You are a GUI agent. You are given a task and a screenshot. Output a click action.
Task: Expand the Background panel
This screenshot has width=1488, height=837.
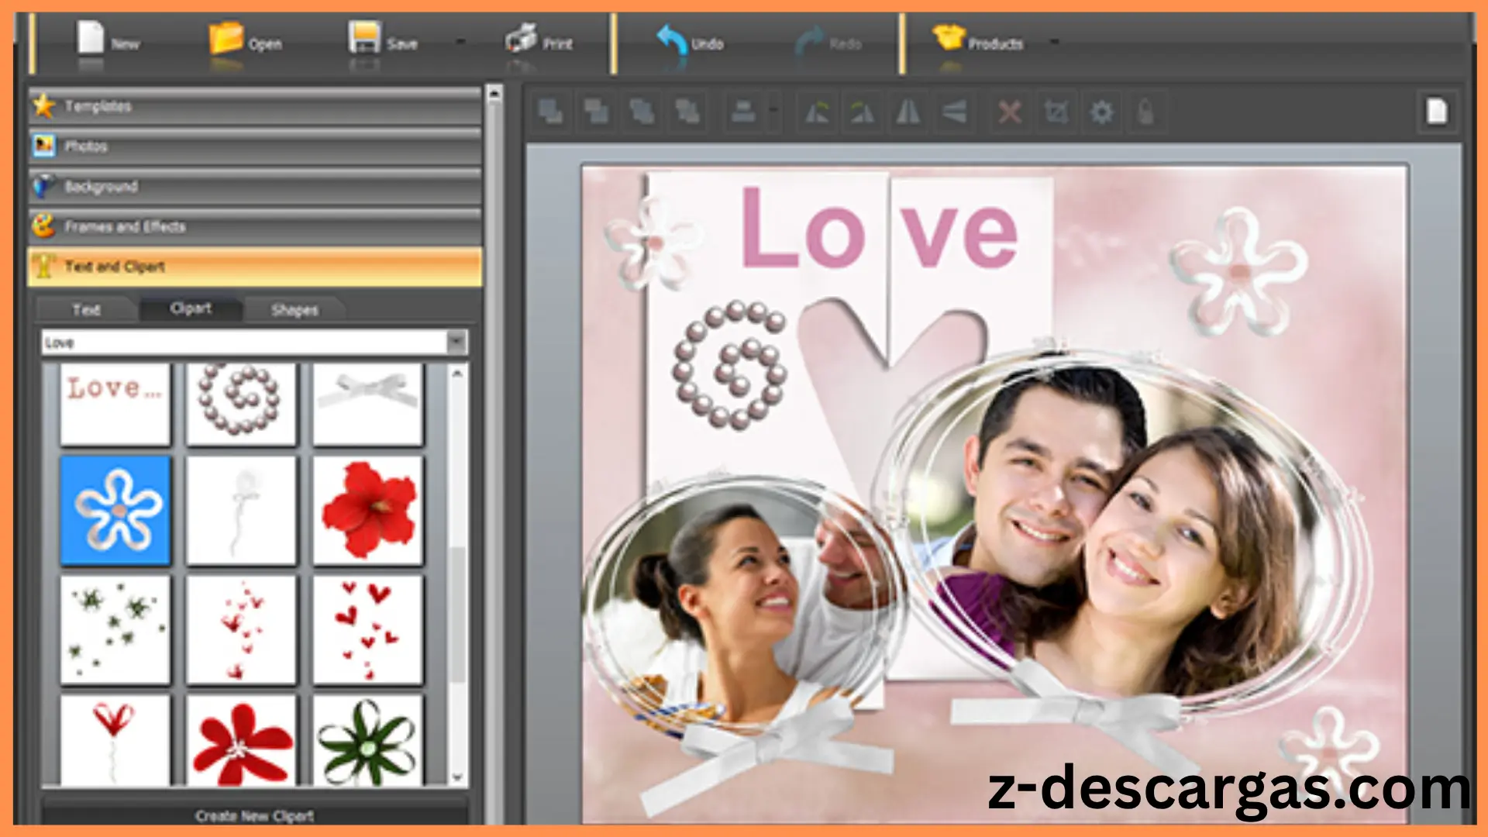click(255, 187)
